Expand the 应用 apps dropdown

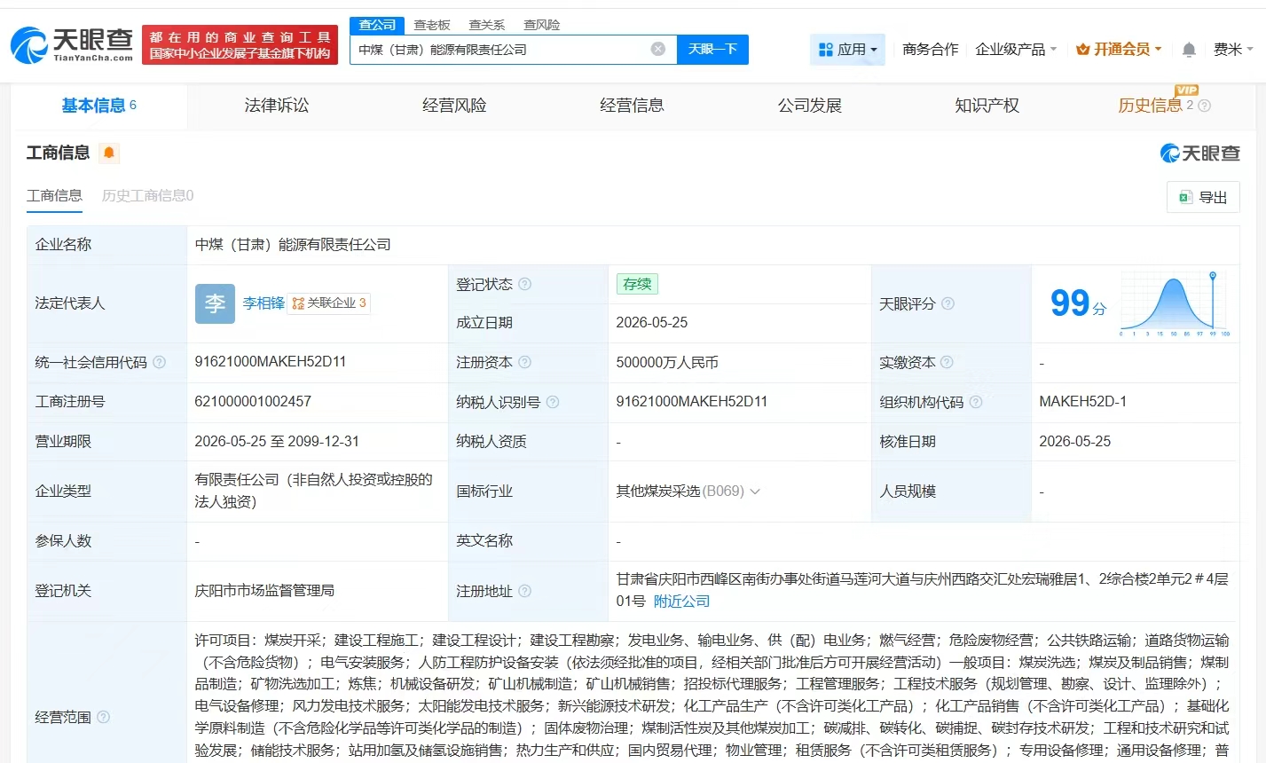[847, 50]
